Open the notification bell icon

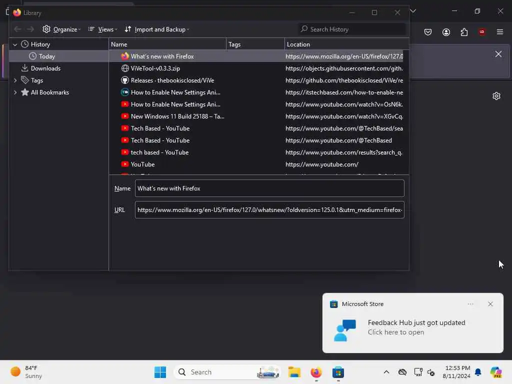pyautogui.click(x=478, y=372)
